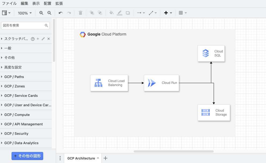266x163 pixels.
Task: Undo the last action
Action: [61, 13]
